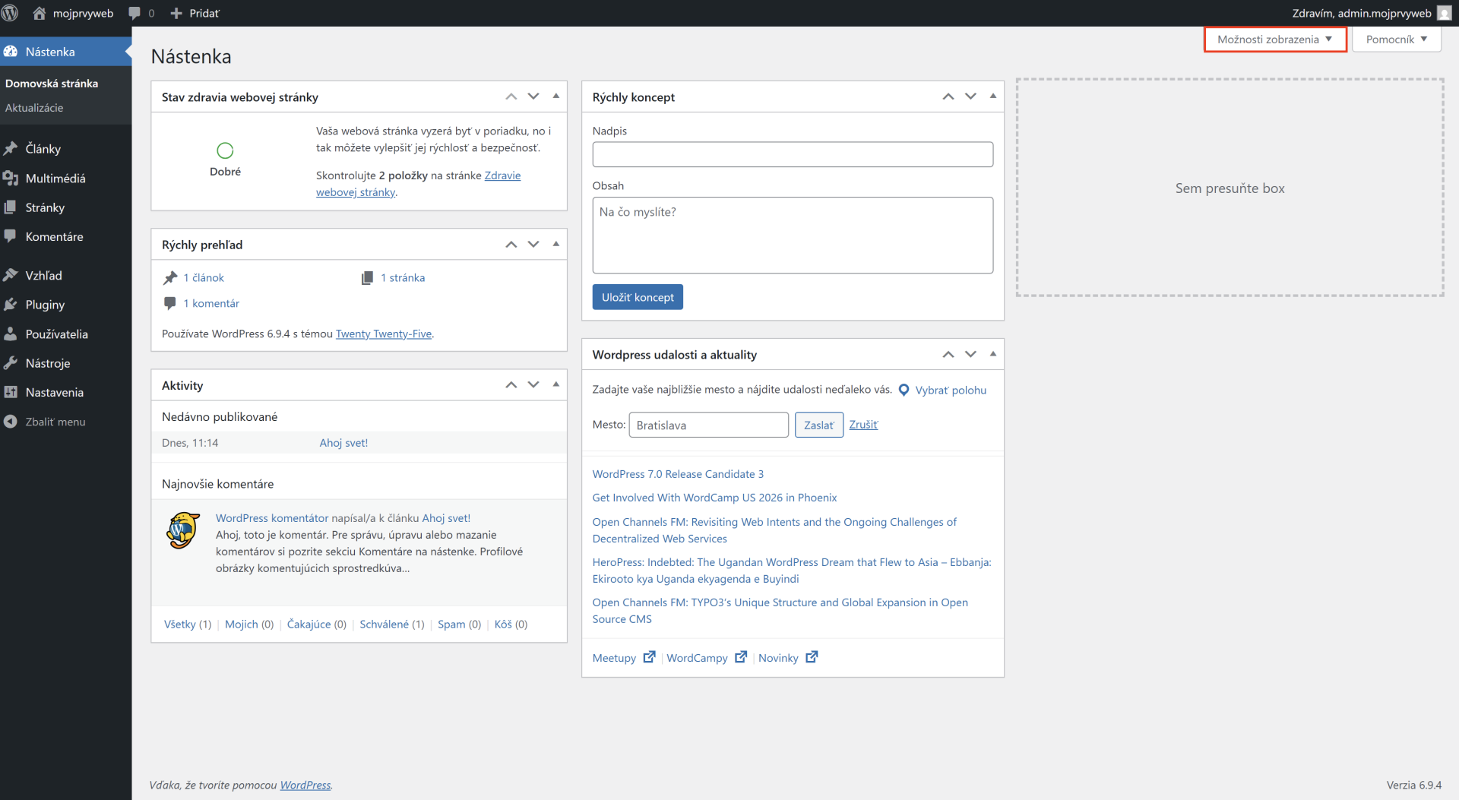Move Wordpress udalosti widget down
Image resolution: width=1459 pixels, height=800 pixels.
pos(970,355)
